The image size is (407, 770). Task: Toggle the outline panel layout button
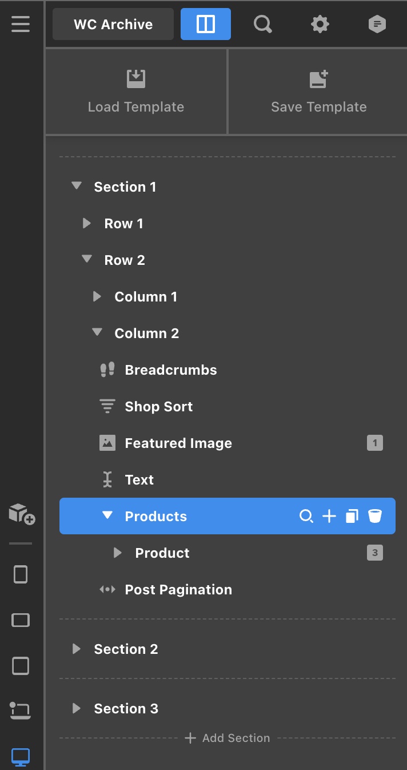[x=206, y=24]
